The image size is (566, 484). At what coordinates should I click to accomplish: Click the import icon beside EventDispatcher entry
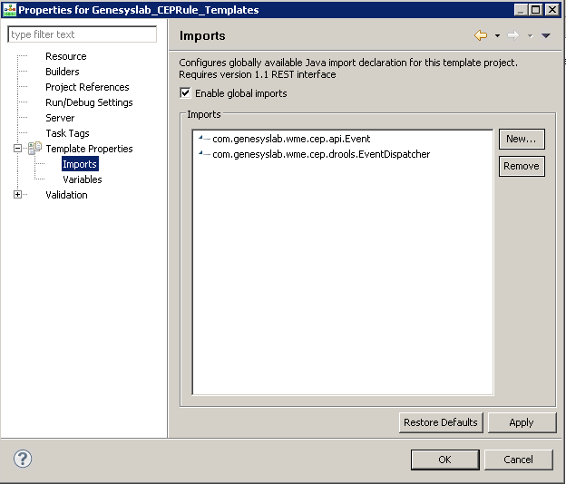(202, 154)
